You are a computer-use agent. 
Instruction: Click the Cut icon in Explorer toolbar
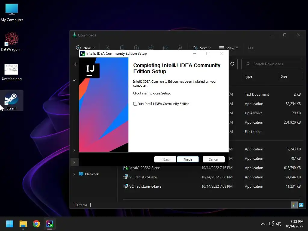click(x=107, y=48)
